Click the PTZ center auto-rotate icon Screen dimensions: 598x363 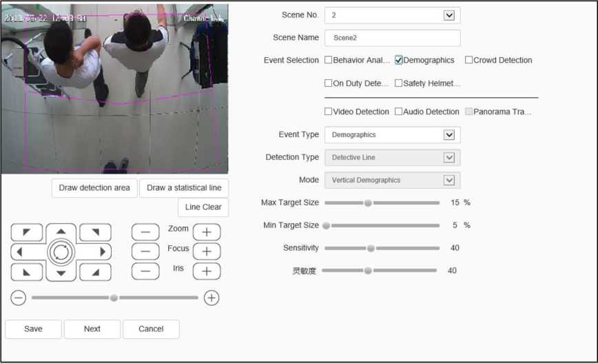(x=61, y=252)
